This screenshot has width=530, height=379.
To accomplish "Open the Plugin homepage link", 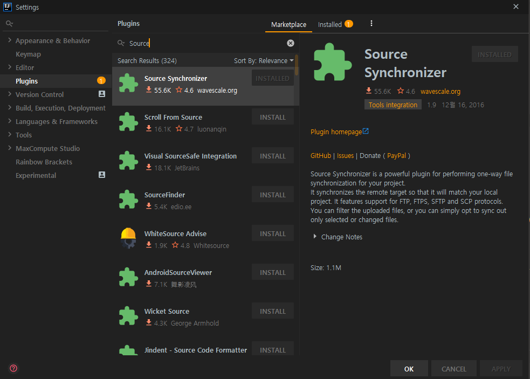I will click(x=336, y=132).
